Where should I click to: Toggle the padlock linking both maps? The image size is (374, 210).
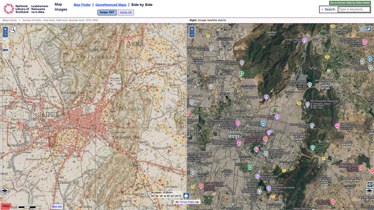(x=186, y=195)
